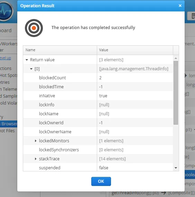This screenshot has height=197, width=195.
Task: Select the lockName row
Action: 98,114
